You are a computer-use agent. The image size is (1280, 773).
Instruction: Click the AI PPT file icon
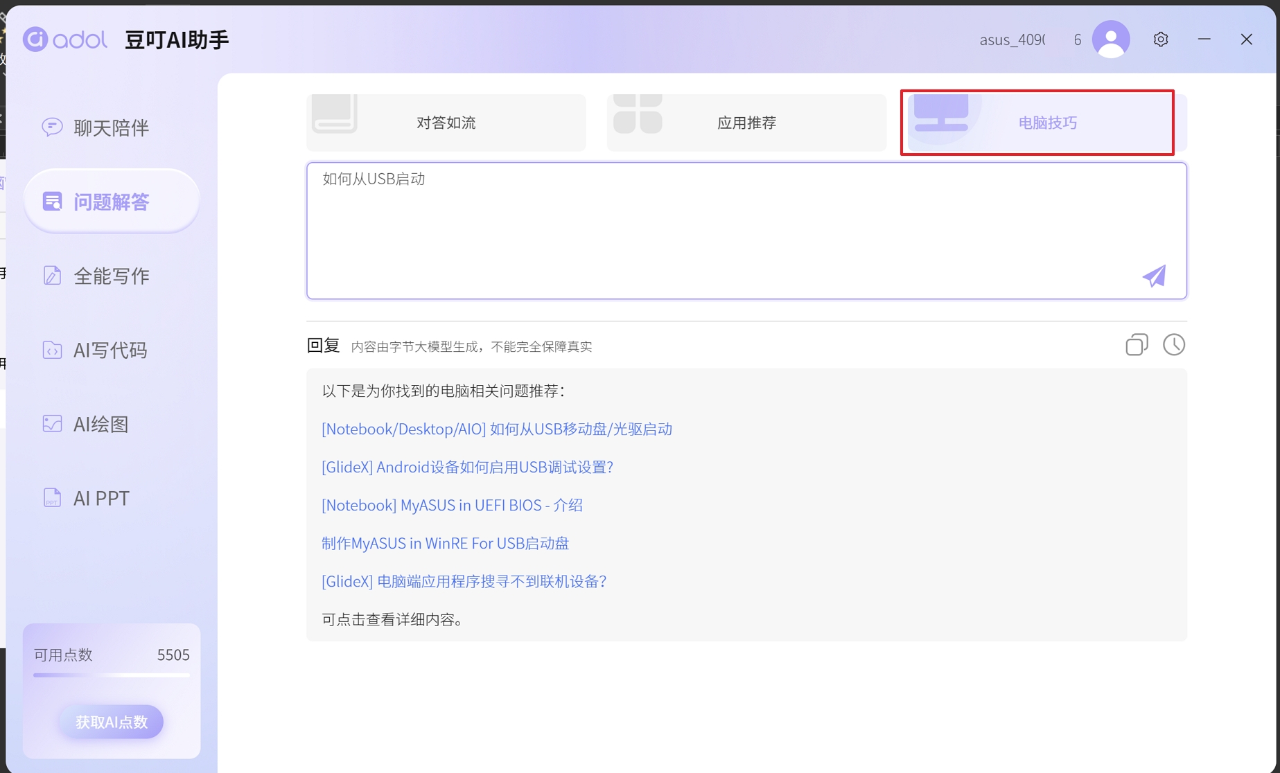(52, 498)
